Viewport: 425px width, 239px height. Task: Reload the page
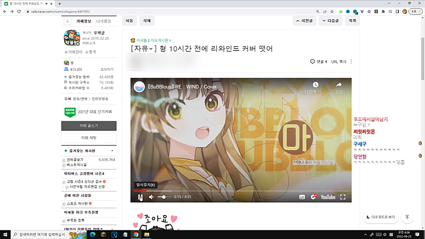(19, 11)
